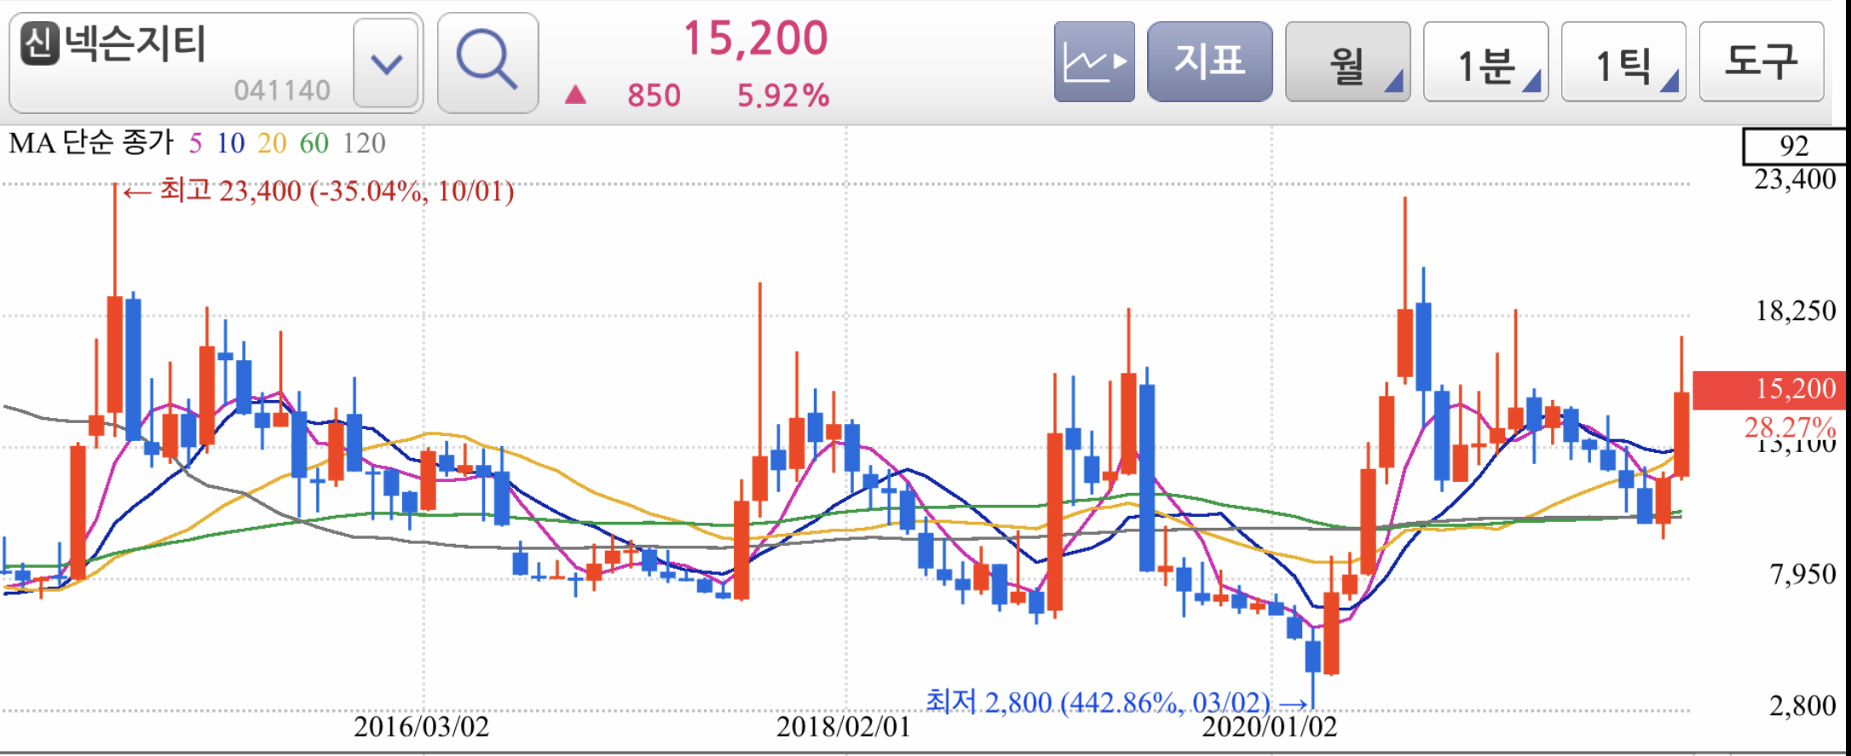Click the 2018/02/01 date axis label
Image resolution: width=1851 pixels, height=756 pixels.
tap(843, 727)
